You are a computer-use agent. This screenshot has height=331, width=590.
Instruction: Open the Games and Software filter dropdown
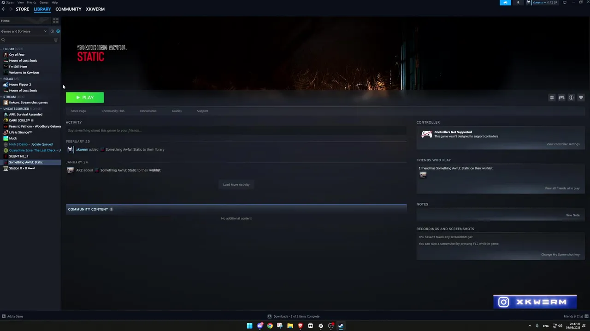(x=24, y=31)
